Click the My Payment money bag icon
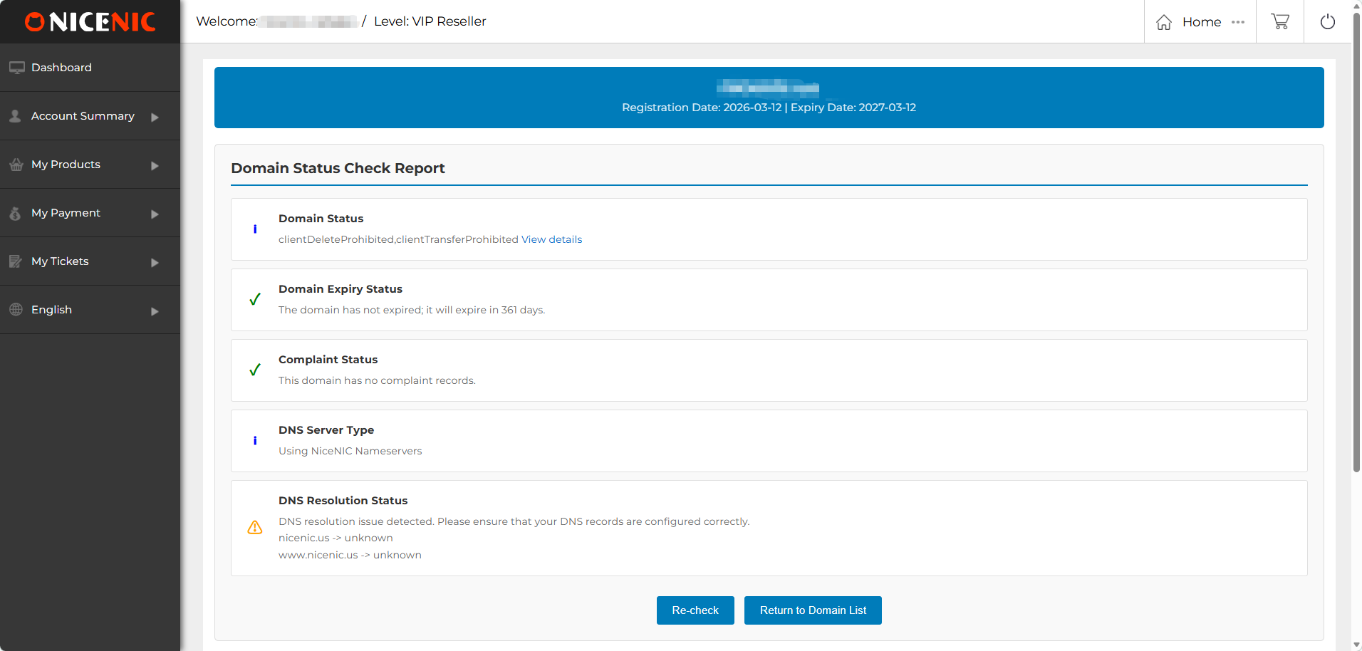Image resolution: width=1362 pixels, height=651 pixels. pos(16,213)
